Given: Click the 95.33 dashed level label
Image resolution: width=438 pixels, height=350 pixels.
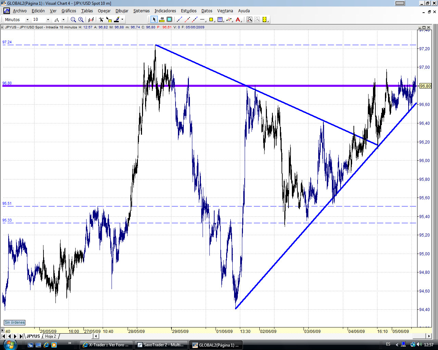Looking at the screenshot, I should [7, 220].
